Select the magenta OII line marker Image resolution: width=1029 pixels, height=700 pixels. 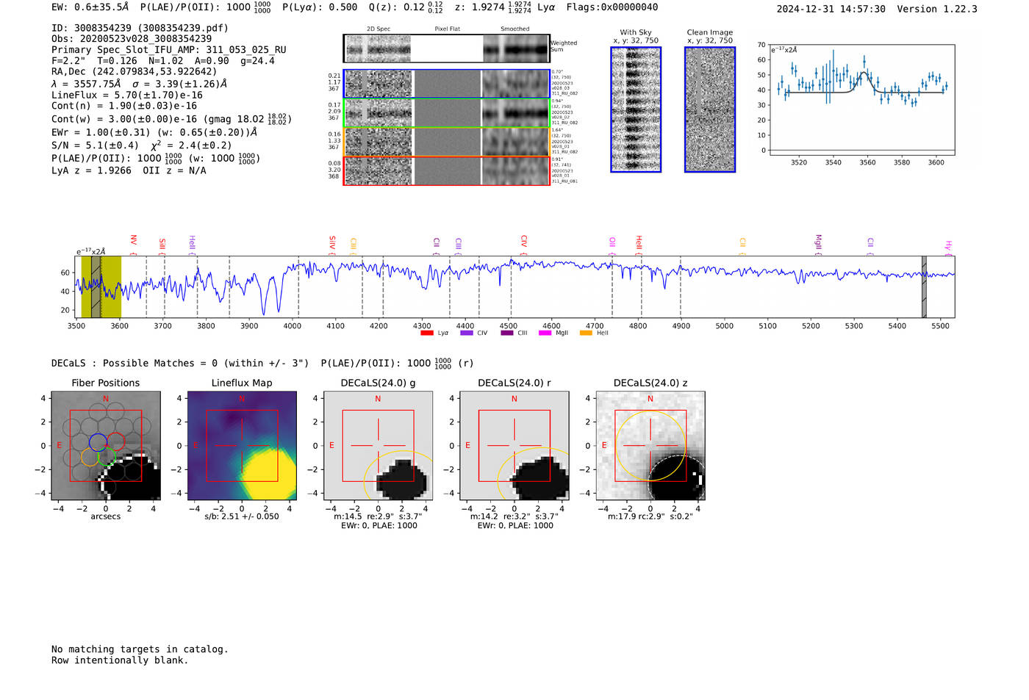point(612,245)
